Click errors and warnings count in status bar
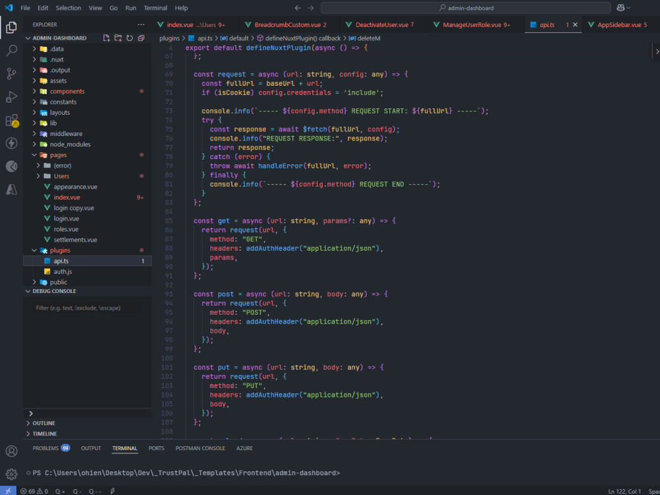This screenshot has width=660, height=495. (x=34, y=491)
